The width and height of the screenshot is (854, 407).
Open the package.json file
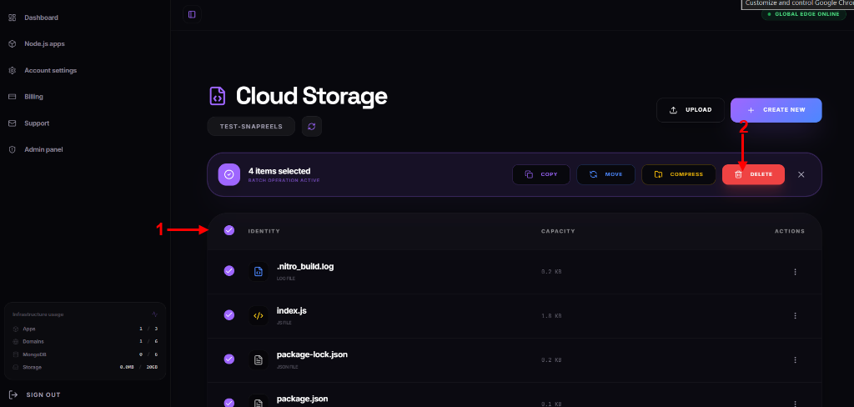[302, 399]
